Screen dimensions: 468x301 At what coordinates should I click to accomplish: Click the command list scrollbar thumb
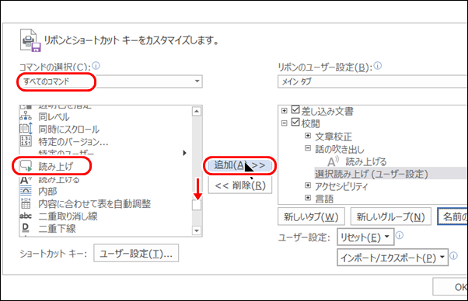coord(197,205)
